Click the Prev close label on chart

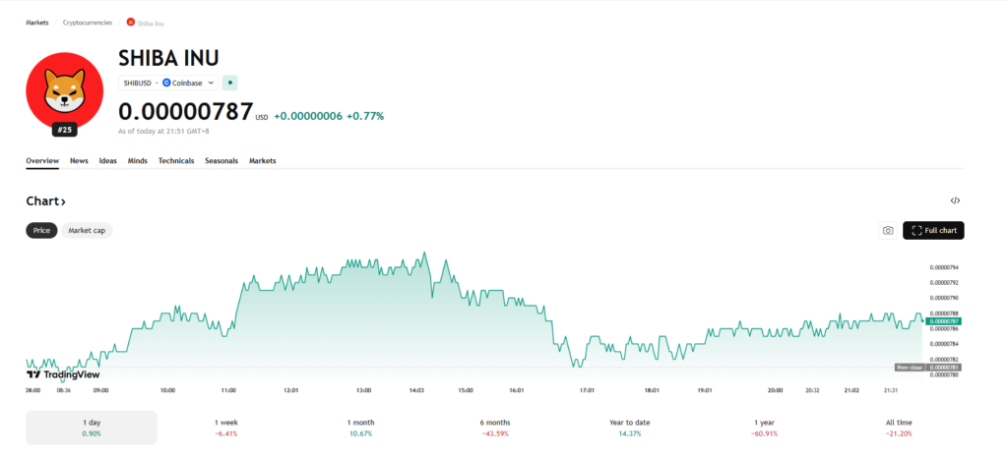point(908,368)
